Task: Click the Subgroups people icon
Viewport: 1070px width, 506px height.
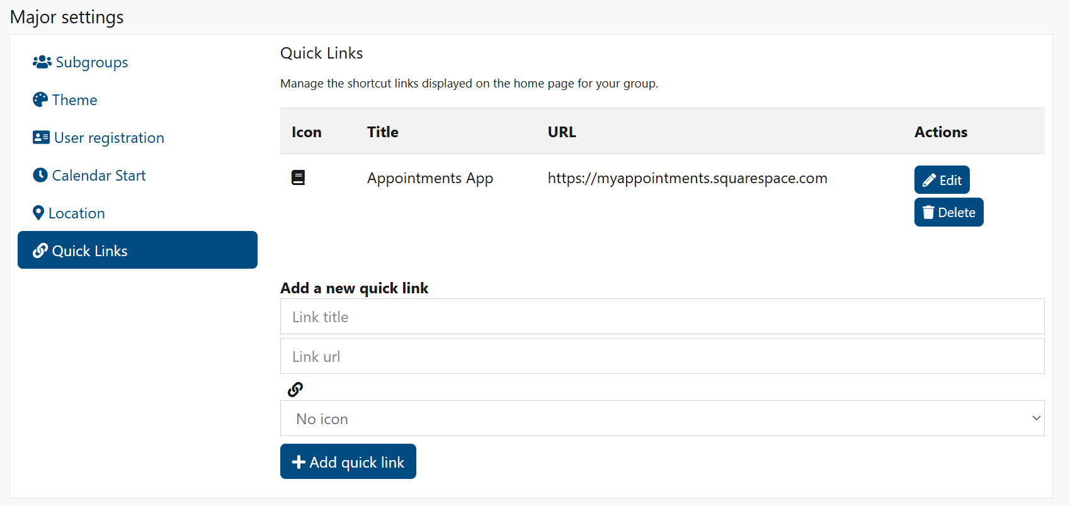Action: (x=41, y=62)
